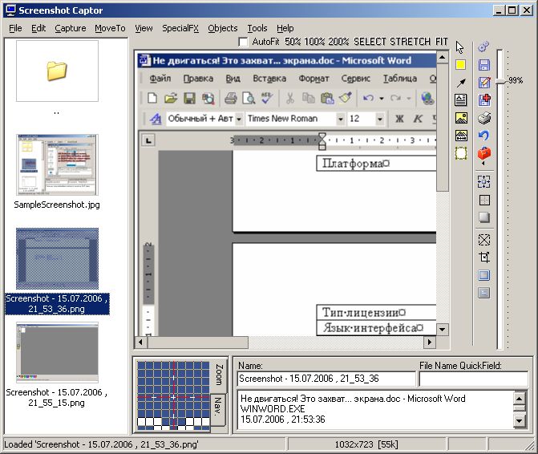Viewport: 538px width, 454px height.
Task: Open the SpecialFX menu
Action: click(x=180, y=28)
